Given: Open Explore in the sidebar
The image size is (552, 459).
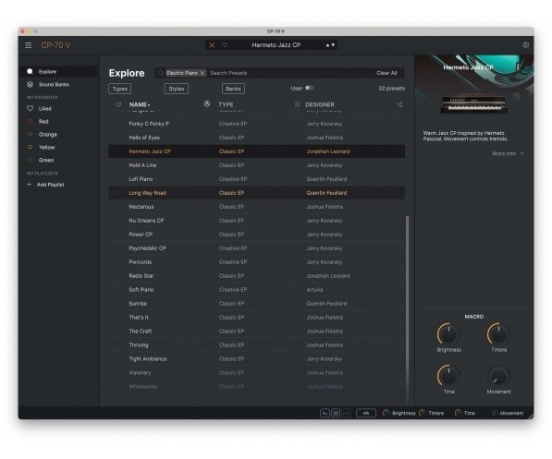Looking at the screenshot, I should (x=58, y=71).
